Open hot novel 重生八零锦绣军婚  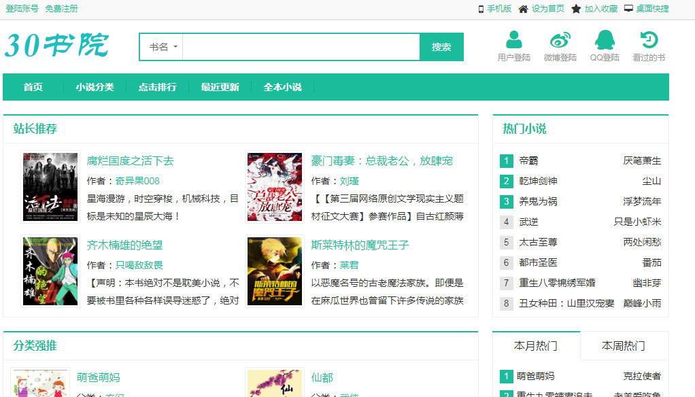[557, 283]
